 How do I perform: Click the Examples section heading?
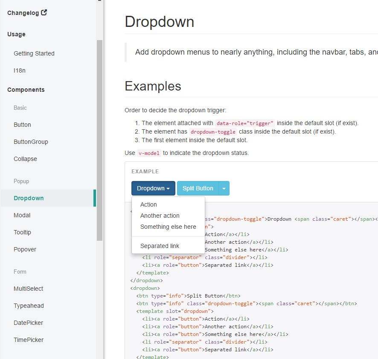(153, 86)
